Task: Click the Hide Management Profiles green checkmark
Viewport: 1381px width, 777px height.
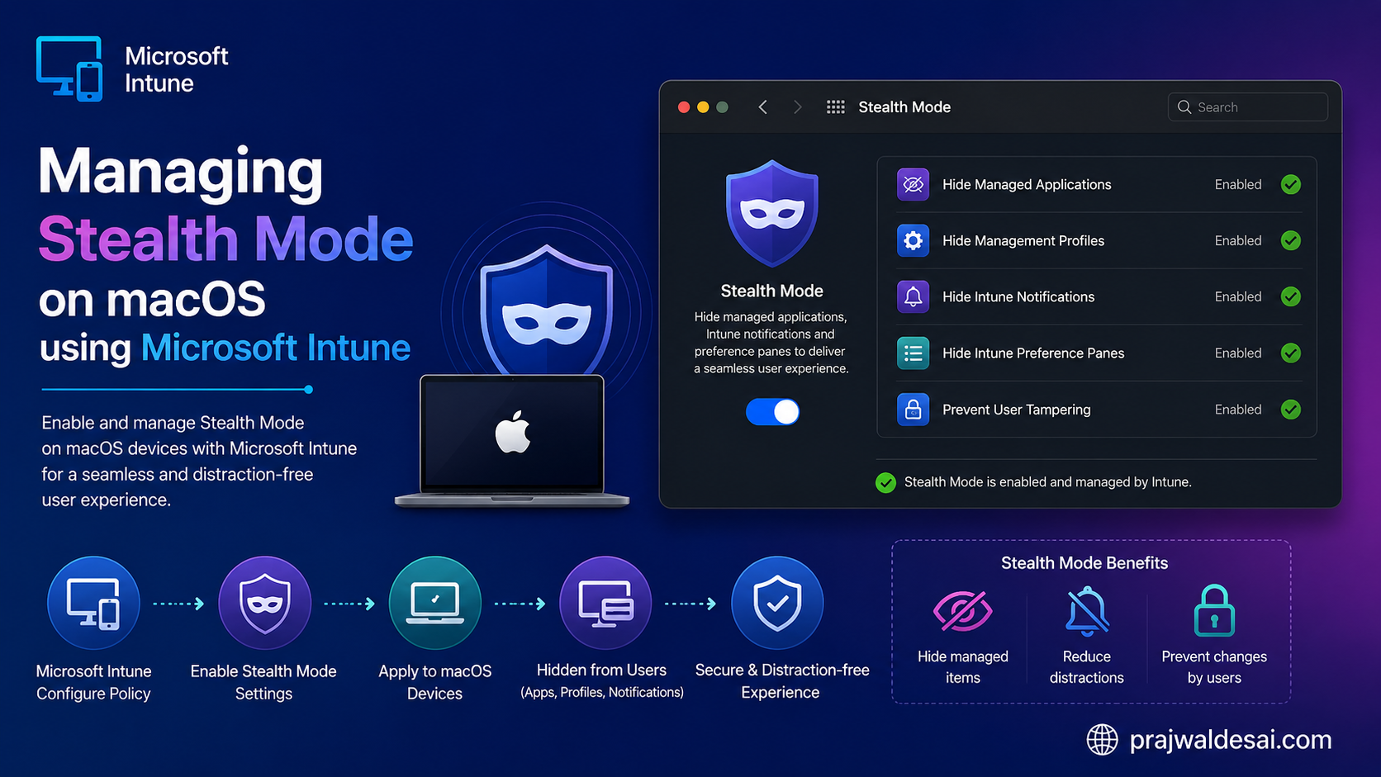Action: tap(1291, 240)
